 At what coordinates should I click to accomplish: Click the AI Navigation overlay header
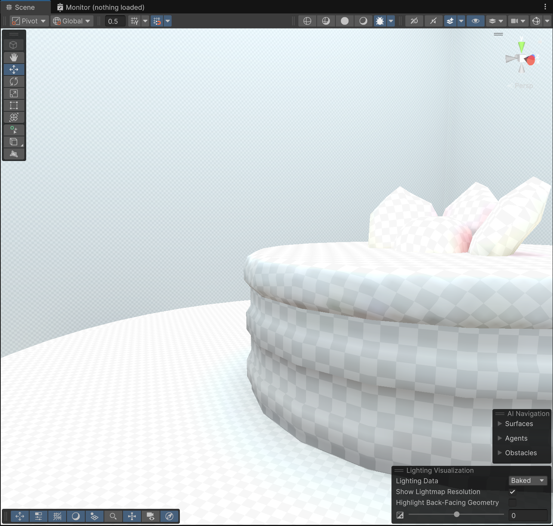click(x=522, y=414)
